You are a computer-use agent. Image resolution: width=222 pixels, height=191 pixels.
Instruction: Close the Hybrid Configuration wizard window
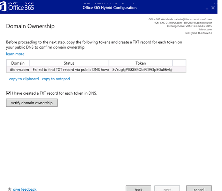[213, 7]
